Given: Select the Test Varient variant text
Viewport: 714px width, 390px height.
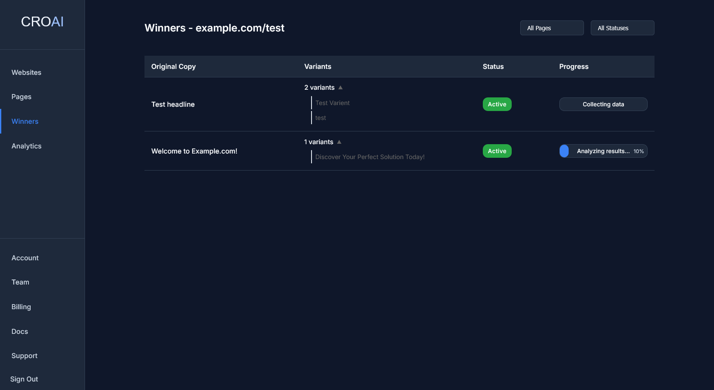Looking at the screenshot, I should click(332, 102).
